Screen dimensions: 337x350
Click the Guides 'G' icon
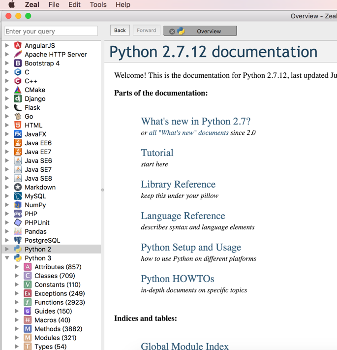click(x=28, y=311)
